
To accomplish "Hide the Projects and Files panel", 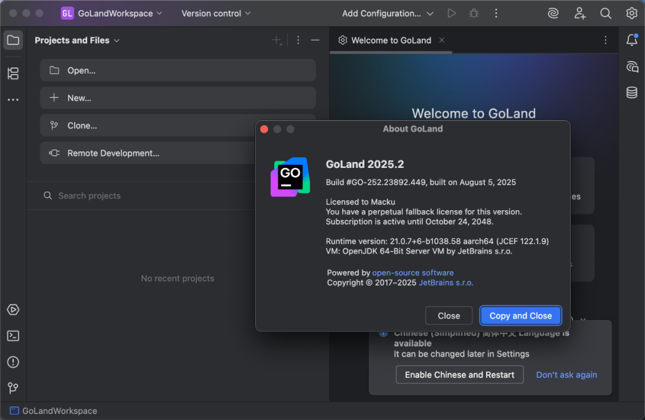I will (x=315, y=40).
